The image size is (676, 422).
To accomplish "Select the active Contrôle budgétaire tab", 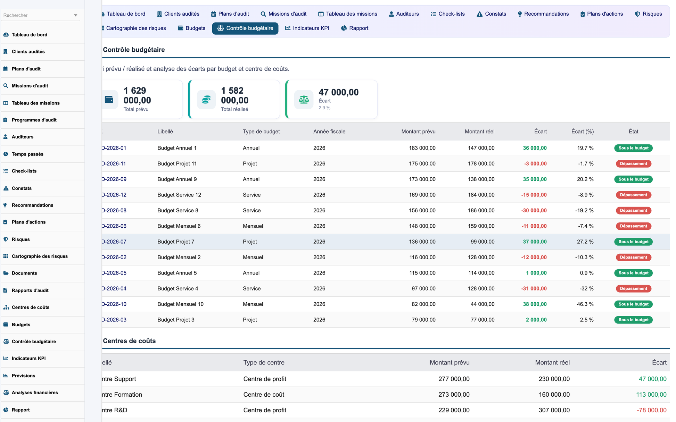I will pos(245,28).
